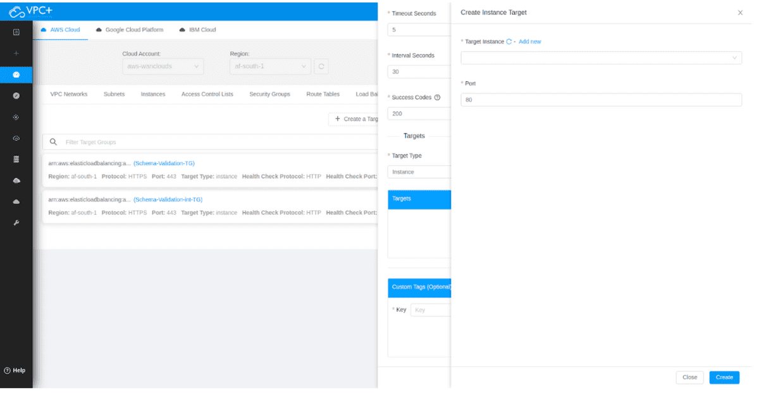Click the Success Codes help question icon
The width and height of the screenshot is (759, 393).
(437, 97)
